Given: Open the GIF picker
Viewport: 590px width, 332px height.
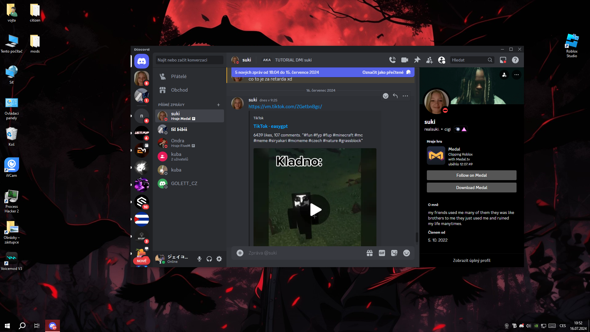Looking at the screenshot, I should pos(382,253).
